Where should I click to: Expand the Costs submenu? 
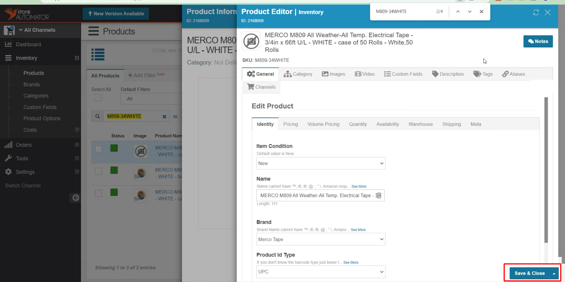tap(77, 130)
